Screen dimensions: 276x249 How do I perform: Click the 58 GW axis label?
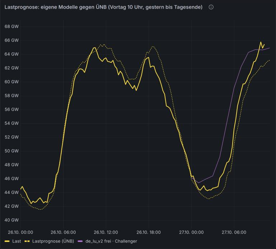(11, 95)
